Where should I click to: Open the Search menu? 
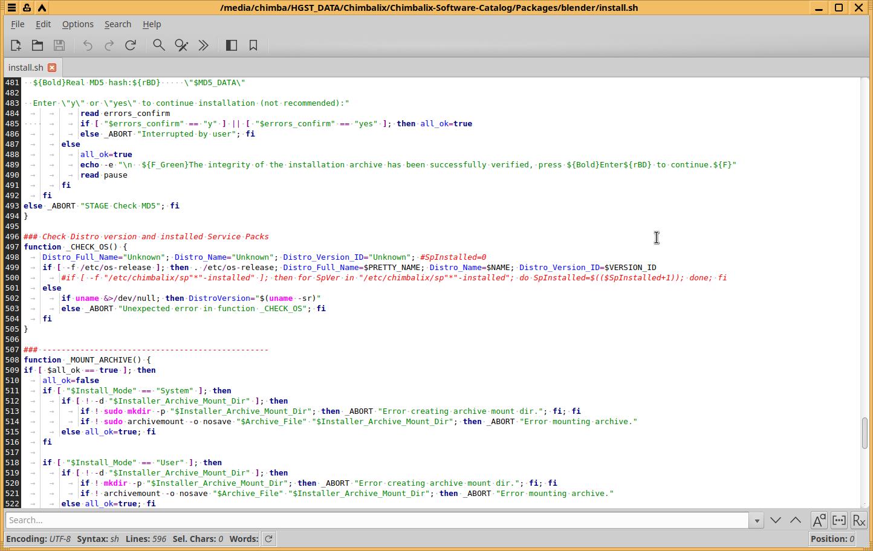tap(117, 24)
